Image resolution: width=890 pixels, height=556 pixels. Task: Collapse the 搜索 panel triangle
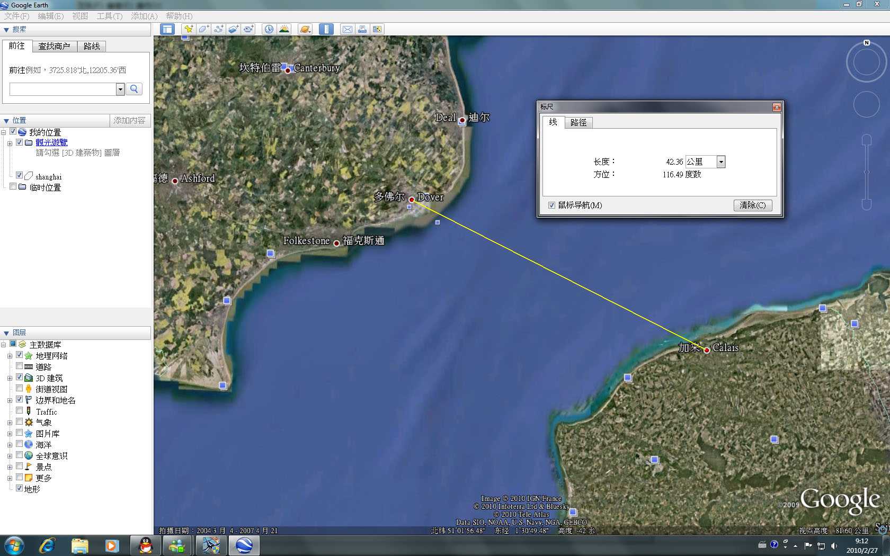[6, 30]
